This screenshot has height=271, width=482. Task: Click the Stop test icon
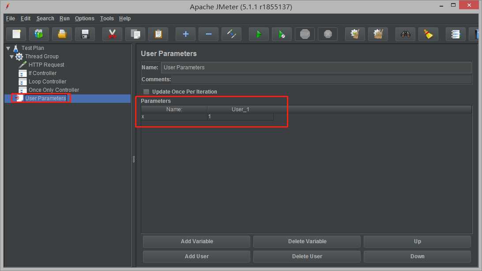coord(305,34)
